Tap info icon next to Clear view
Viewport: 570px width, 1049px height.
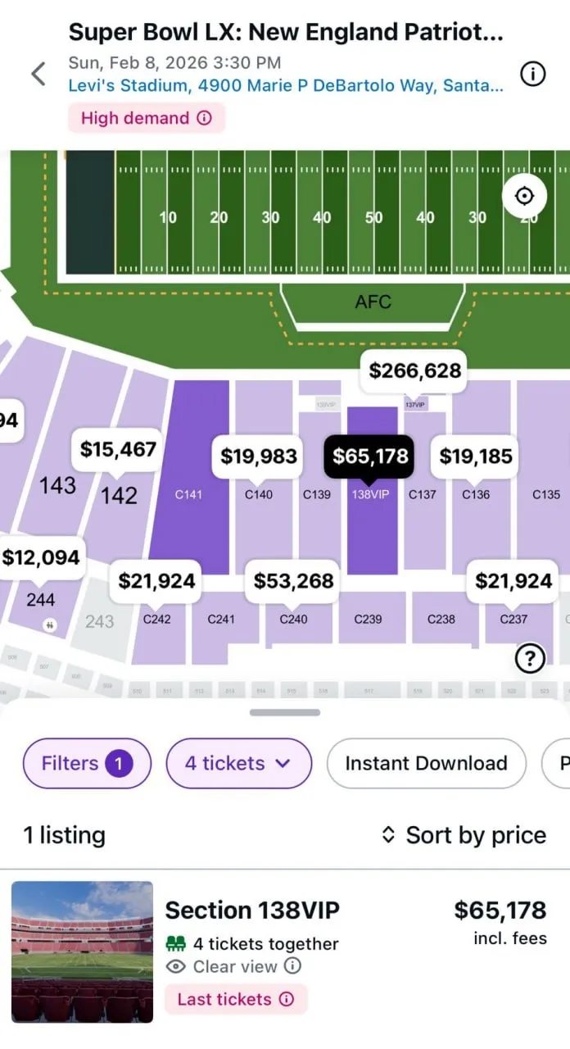point(292,966)
